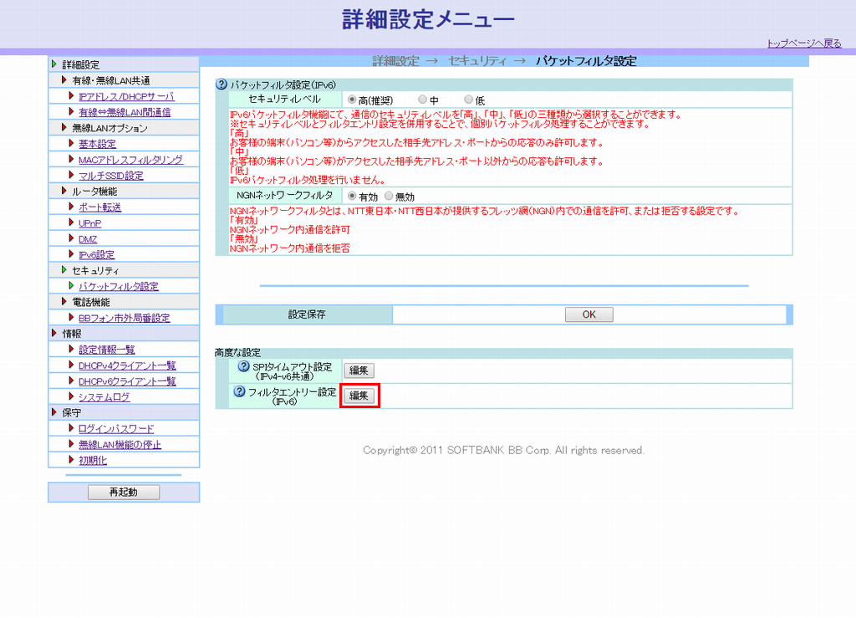Disable NGN network filter with 無効
Screen dimensions: 856x618
click(389, 196)
